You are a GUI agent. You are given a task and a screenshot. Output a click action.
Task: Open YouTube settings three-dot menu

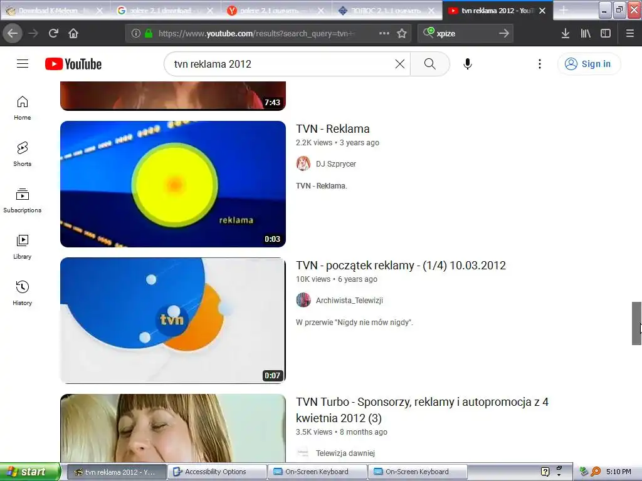[540, 64]
